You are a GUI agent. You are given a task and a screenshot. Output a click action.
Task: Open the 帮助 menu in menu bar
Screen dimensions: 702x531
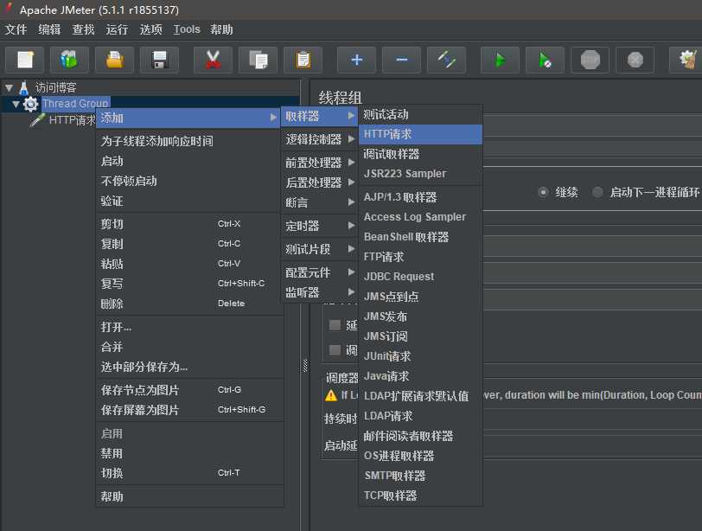tap(221, 29)
